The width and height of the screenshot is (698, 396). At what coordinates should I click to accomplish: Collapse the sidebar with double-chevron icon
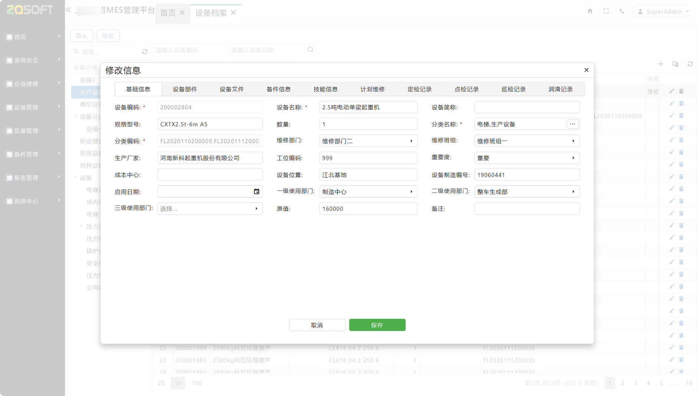click(x=68, y=10)
